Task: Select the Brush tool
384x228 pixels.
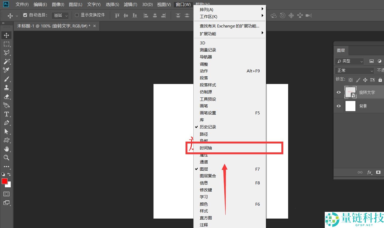Action: [6, 79]
